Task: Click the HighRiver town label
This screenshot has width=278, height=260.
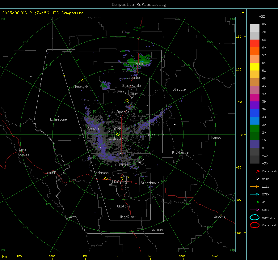Action: click(x=128, y=217)
